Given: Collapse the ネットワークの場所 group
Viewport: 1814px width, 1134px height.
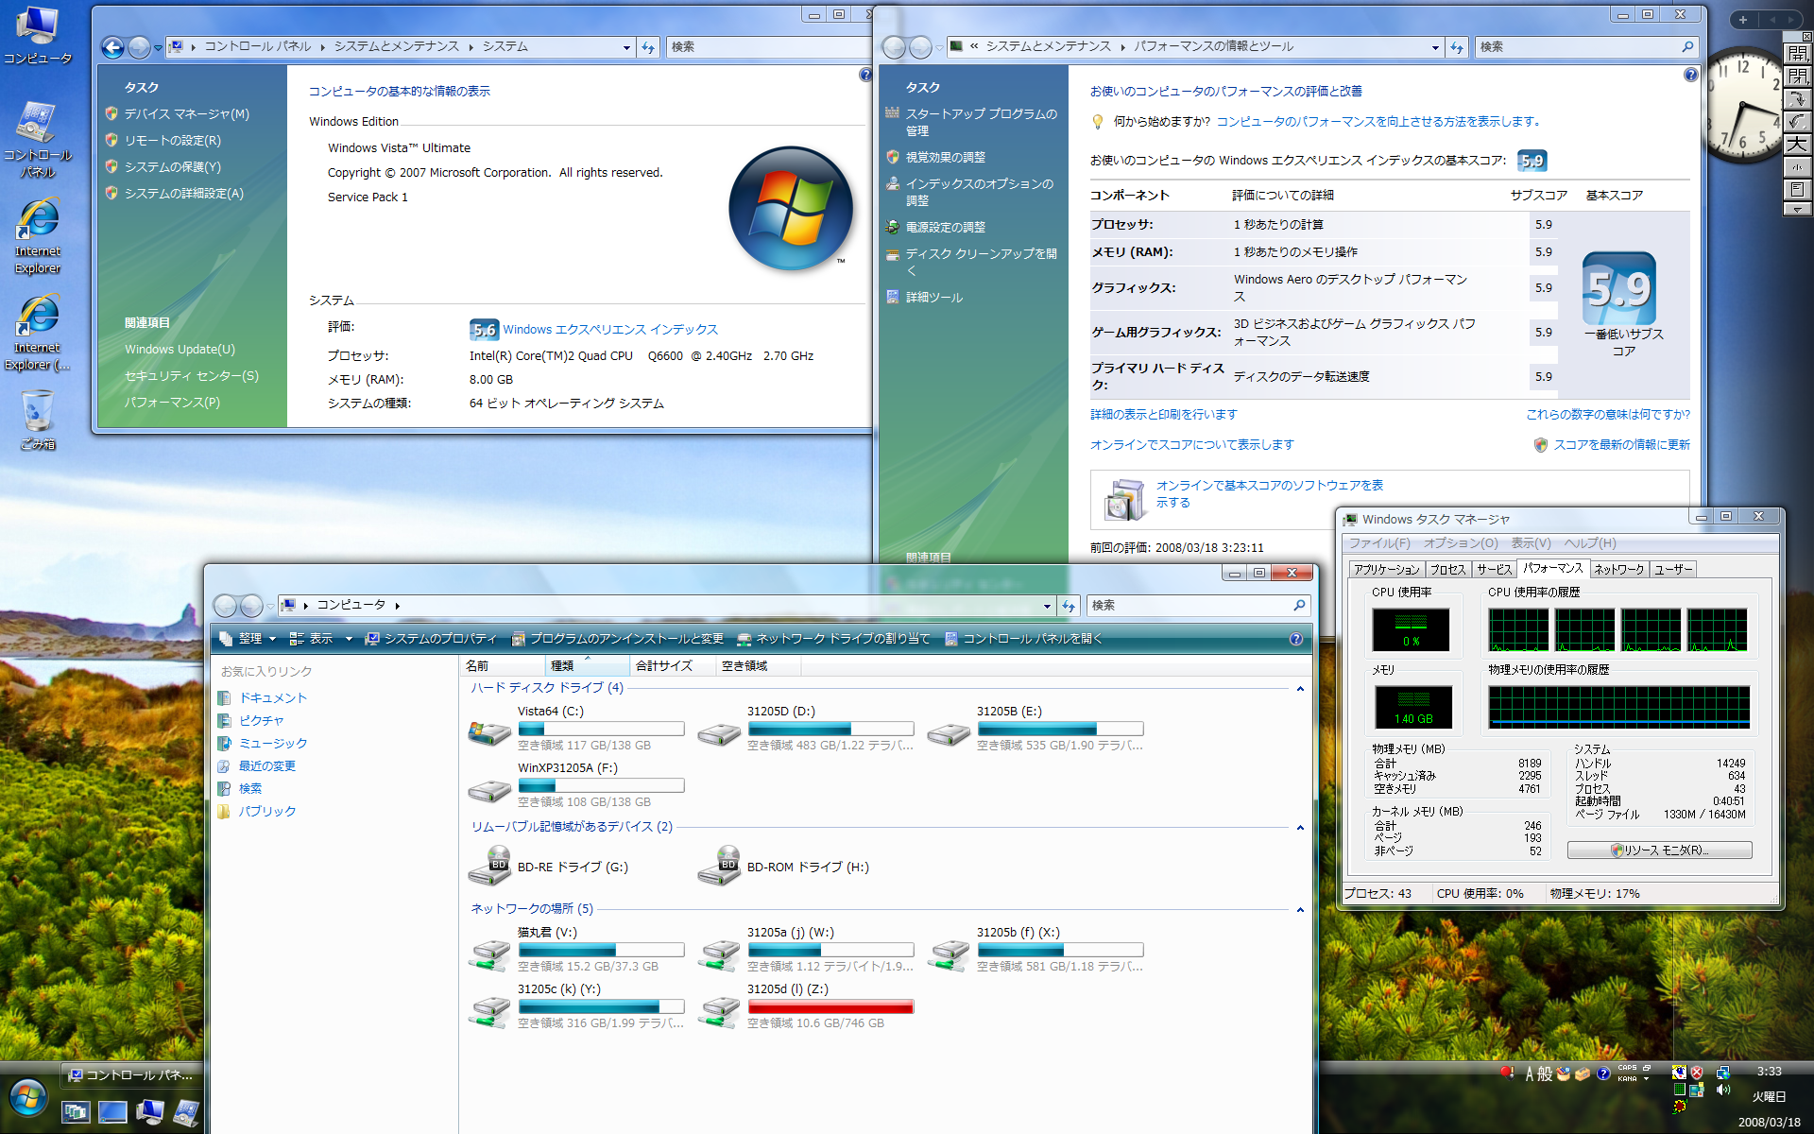Looking at the screenshot, I should 1300,910.
